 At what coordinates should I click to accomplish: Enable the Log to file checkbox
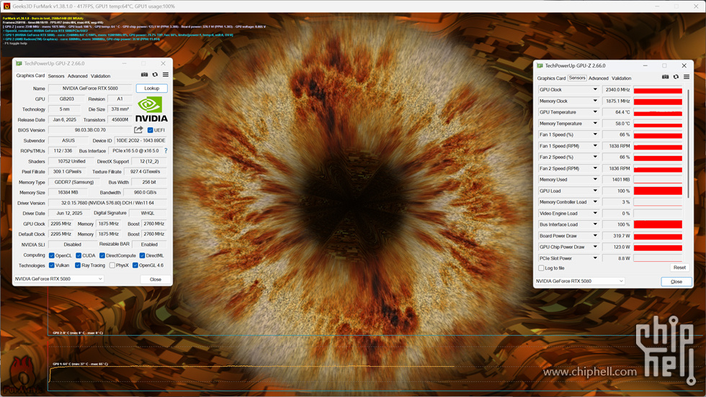(541, 268)
